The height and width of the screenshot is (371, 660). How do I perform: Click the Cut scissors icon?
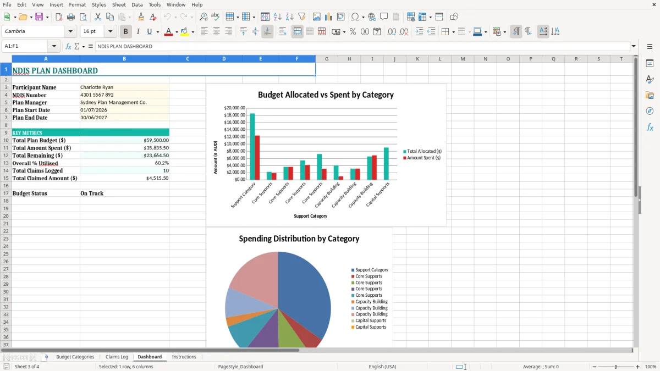click(98, 17)
